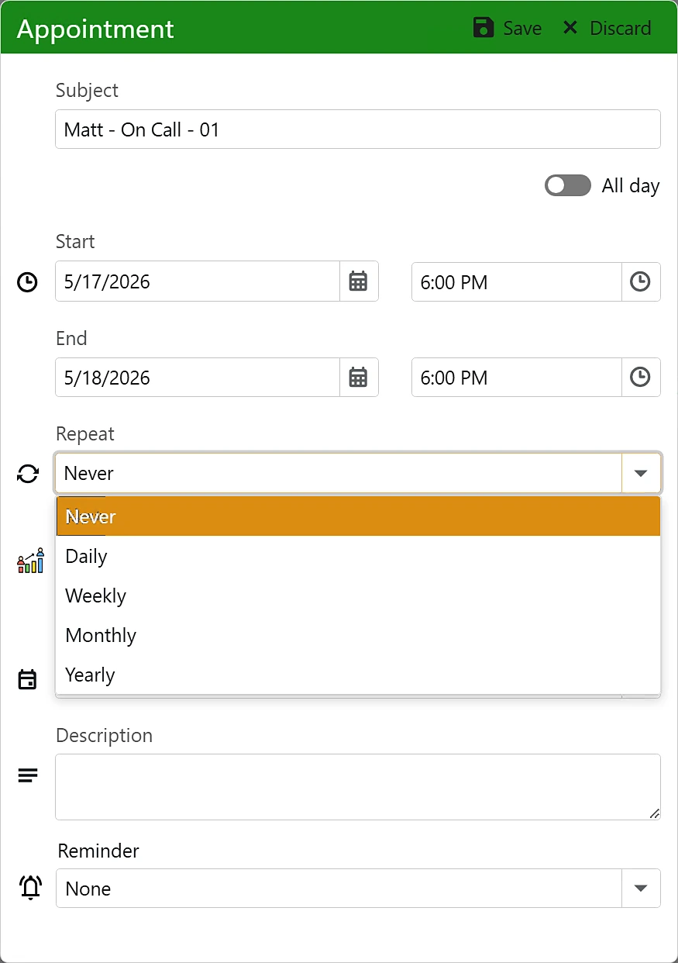678x963 pixels.
Task: Open the End time clock picker
Action: (640, 378)
